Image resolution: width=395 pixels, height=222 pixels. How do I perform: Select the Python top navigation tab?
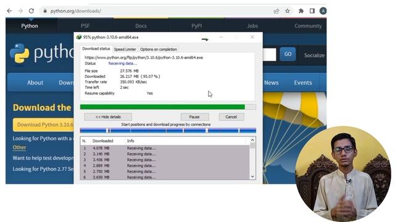tap(30, 26)
